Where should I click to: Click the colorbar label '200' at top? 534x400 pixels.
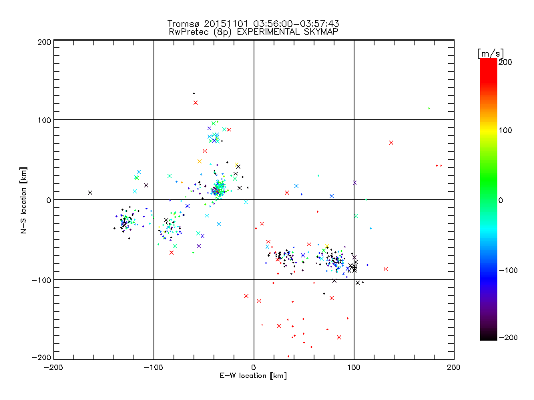pyautogui.click(x=505, y=62)
